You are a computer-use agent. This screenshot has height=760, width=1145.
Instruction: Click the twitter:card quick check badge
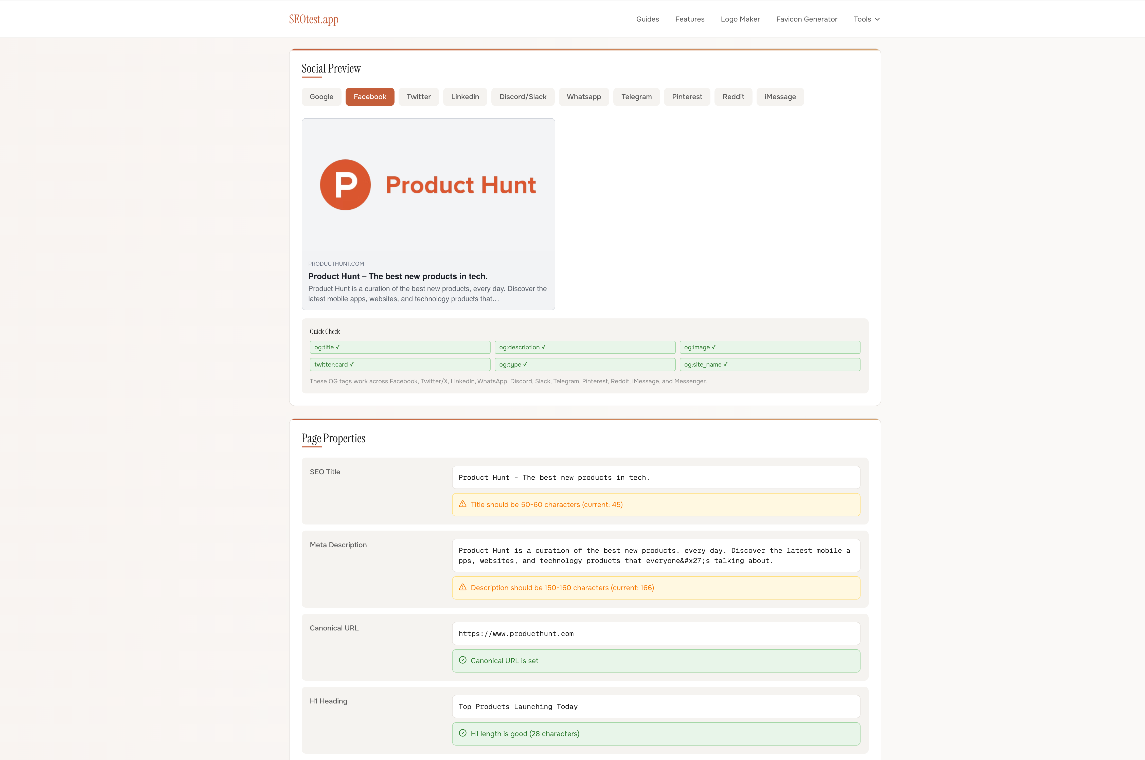click(x=400, y=364)
